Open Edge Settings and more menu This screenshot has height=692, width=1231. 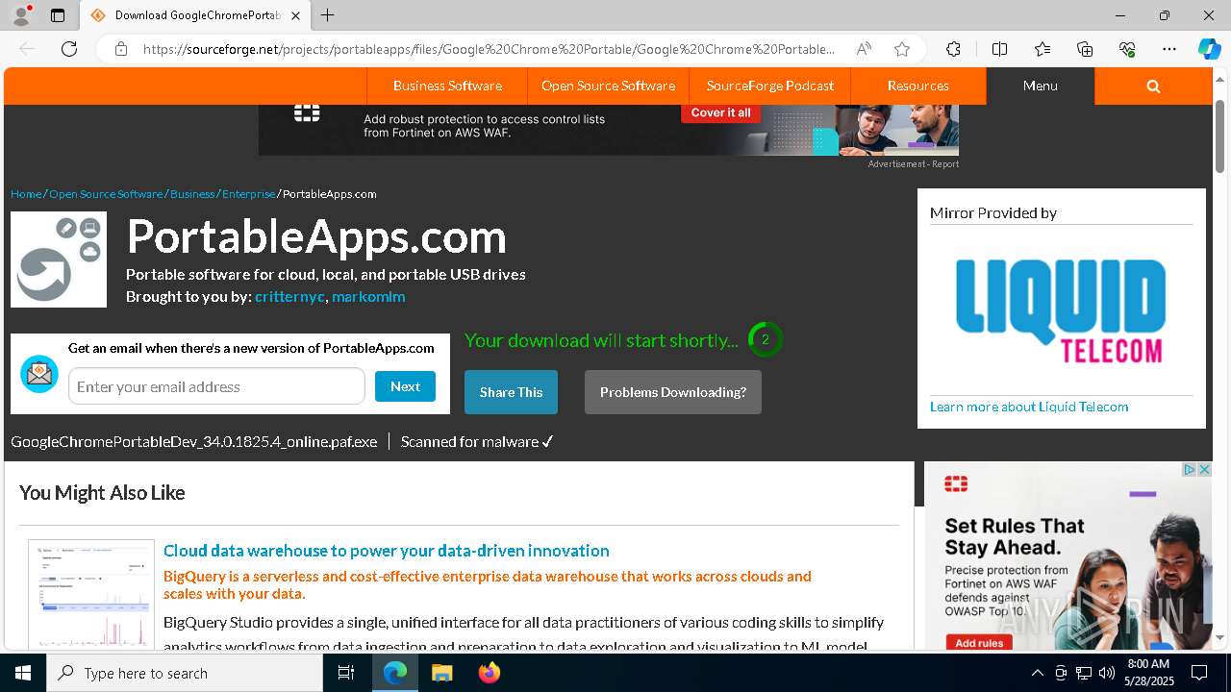click(1168, 49)
